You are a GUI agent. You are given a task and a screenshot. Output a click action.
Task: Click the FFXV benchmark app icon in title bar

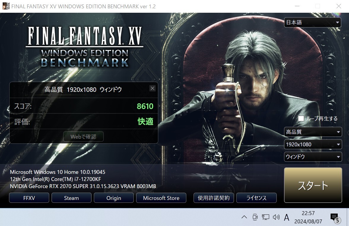point(6,6)
